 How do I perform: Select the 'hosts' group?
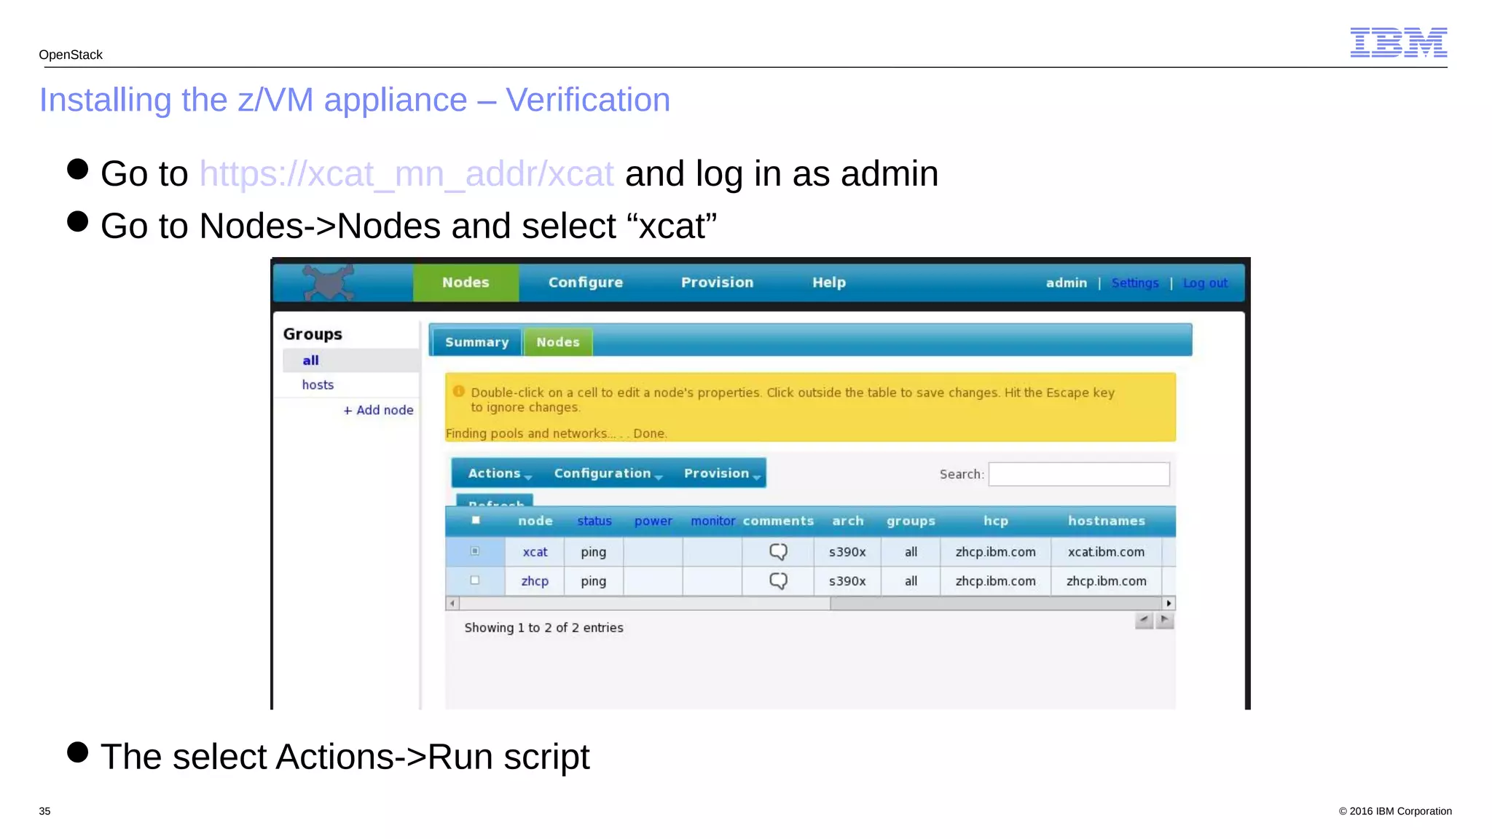point(318,385)
